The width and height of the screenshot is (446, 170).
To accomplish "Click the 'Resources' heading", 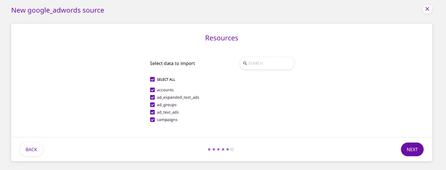I will [x=222, y=38].
